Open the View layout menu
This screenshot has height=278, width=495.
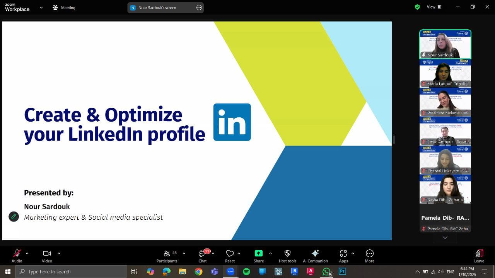click(x=434, y=7)
